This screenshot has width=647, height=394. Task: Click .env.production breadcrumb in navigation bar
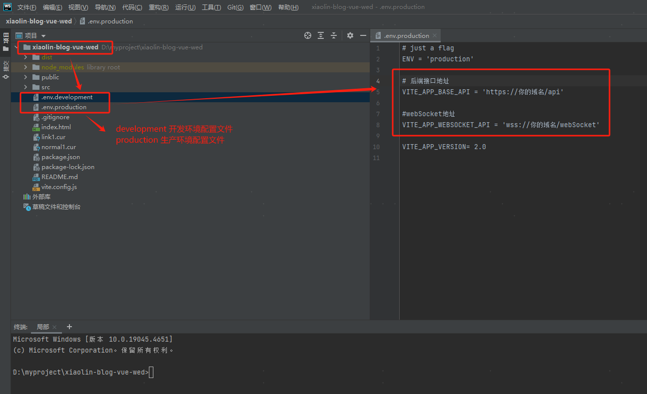tap(106, 21)
